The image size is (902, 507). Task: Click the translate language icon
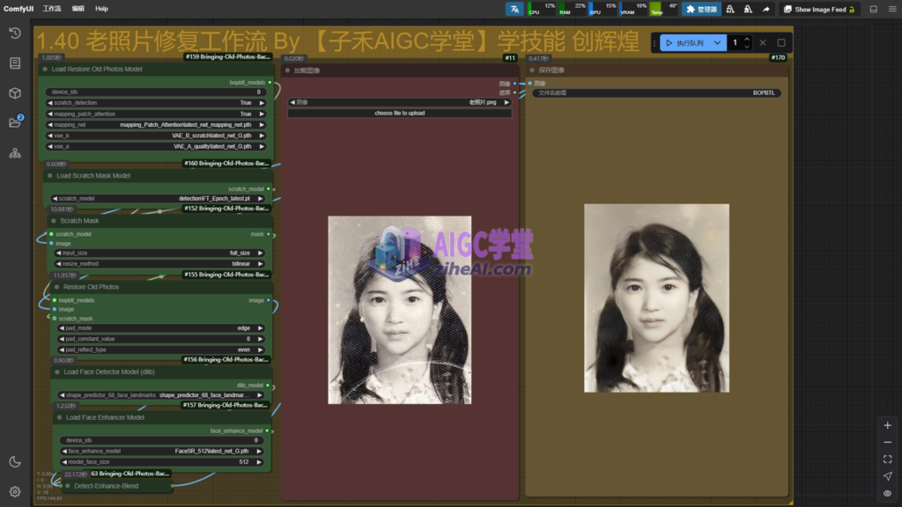point(514,9)
